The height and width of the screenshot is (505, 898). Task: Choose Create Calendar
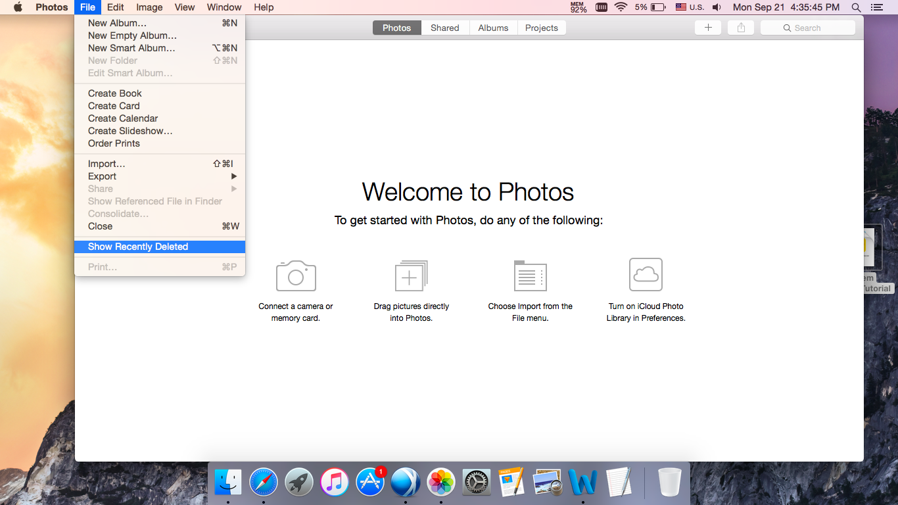click(x=160, y=118)
